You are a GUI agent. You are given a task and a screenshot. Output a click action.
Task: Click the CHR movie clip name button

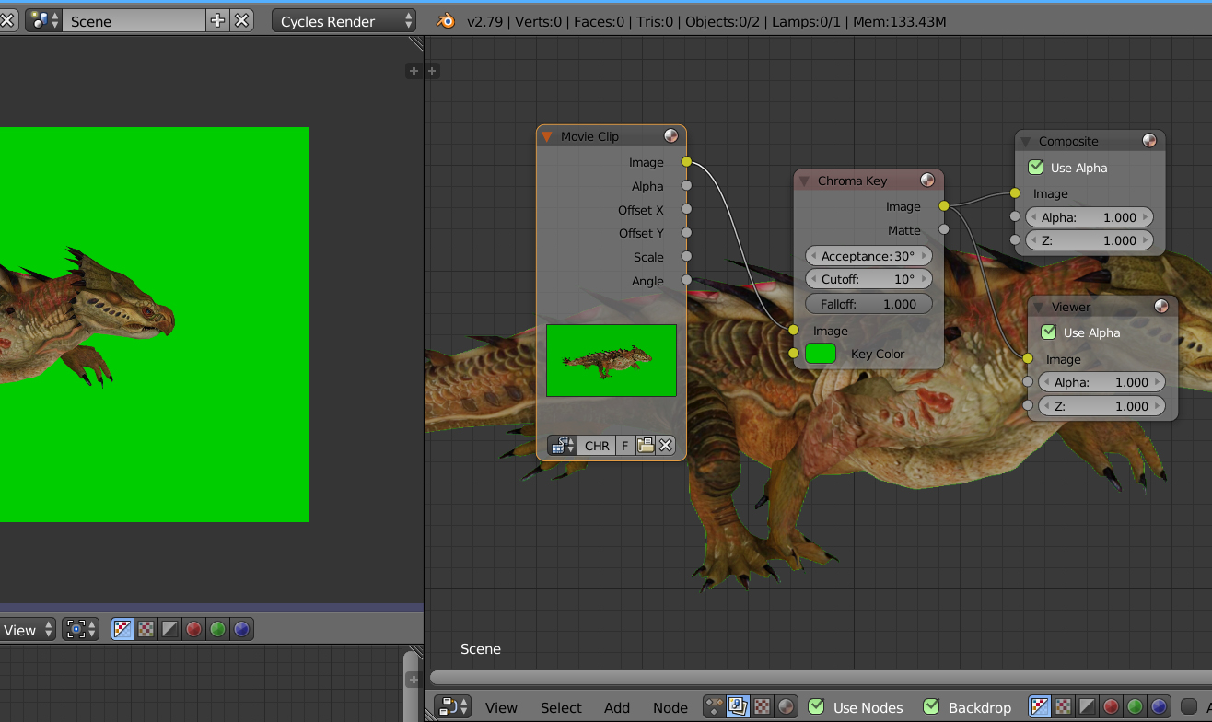(596, 446)
